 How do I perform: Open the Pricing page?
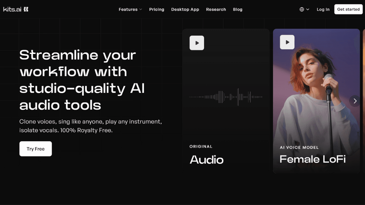156,9
